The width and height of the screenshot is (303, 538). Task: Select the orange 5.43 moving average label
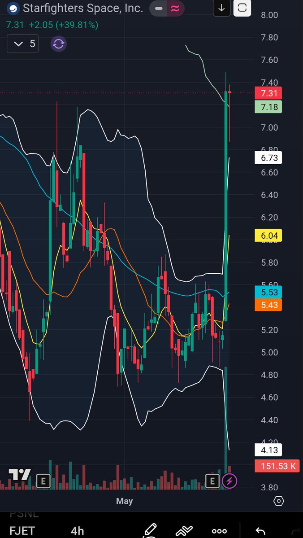pos(268,305)
